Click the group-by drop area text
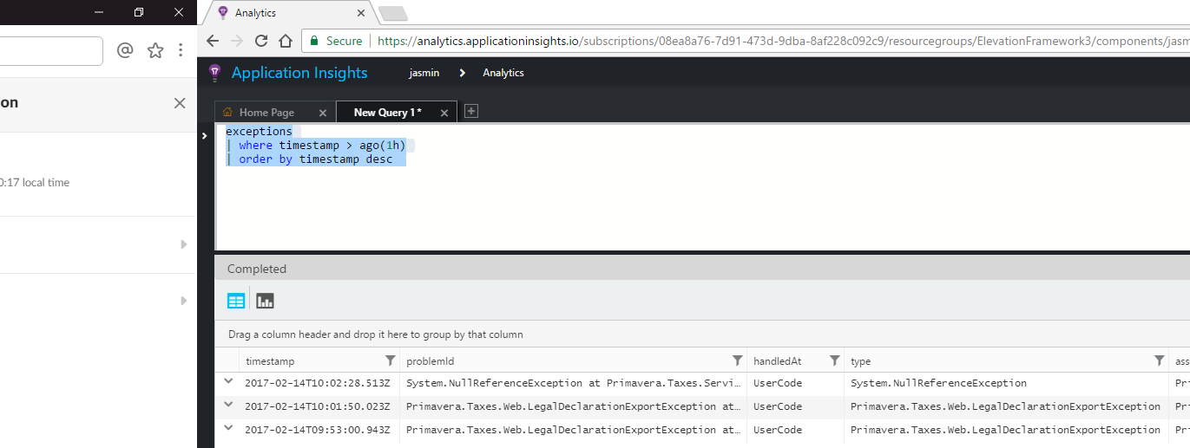 pos(375,334)
